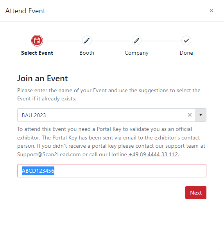Screen dimensions: 224x252
Task: Click the Join an Event heading
Action: pyautogui.click(x=43, y=79)
